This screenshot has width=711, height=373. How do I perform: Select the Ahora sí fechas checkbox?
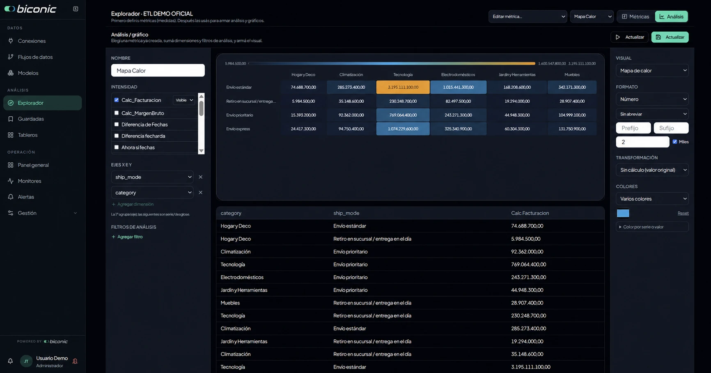click(117, 147)
